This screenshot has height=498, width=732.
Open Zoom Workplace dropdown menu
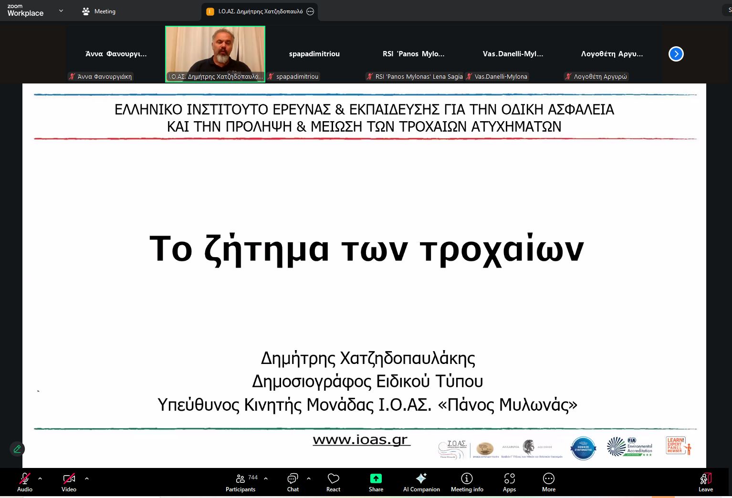(61, 11)
